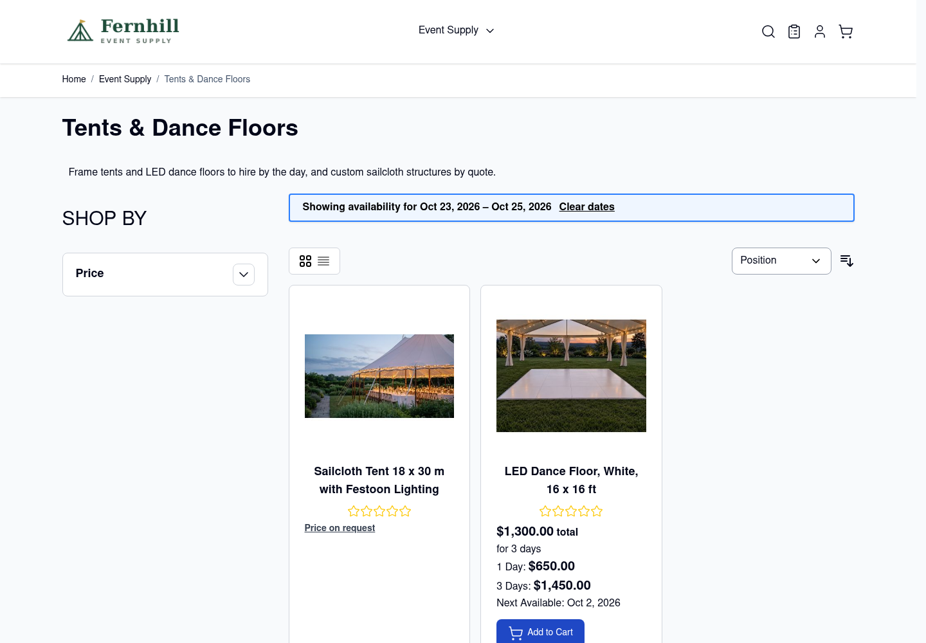Open the quote list clipboard icon
The height and width of the screenshot is (643, 926).
(794, 32)
